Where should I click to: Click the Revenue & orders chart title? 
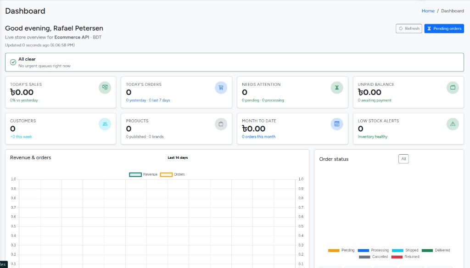point(31,158)
